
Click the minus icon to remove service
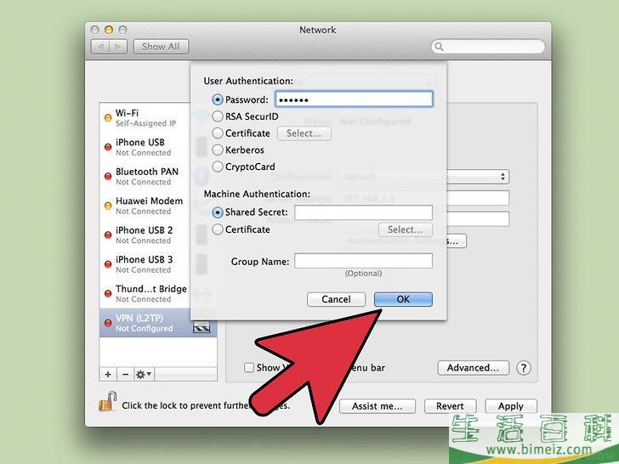pyautogui.click(x=125, y=374)
